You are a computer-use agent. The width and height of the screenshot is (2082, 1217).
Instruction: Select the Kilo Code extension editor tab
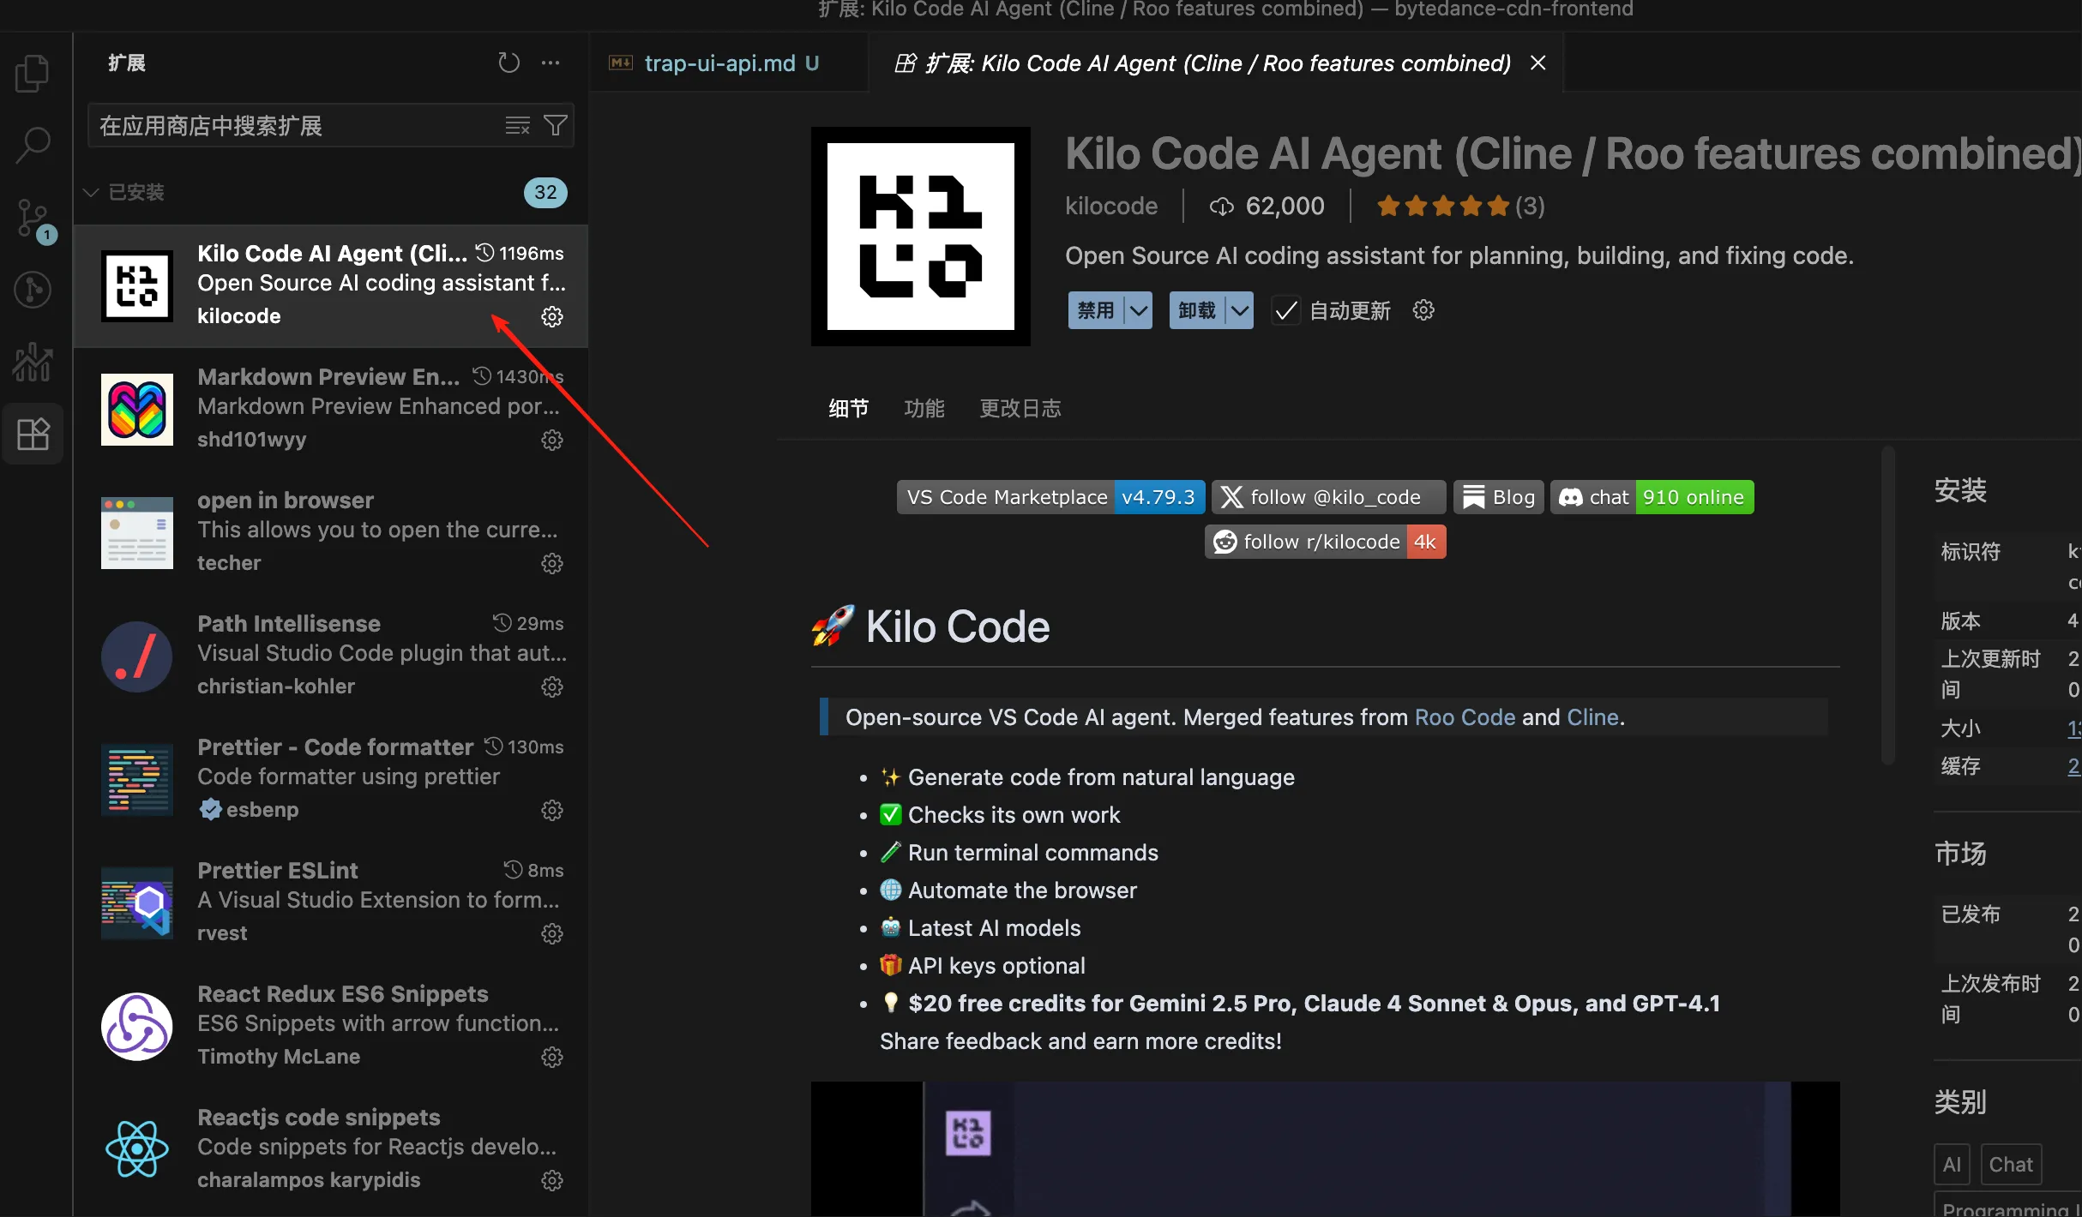pos(1218,63)
